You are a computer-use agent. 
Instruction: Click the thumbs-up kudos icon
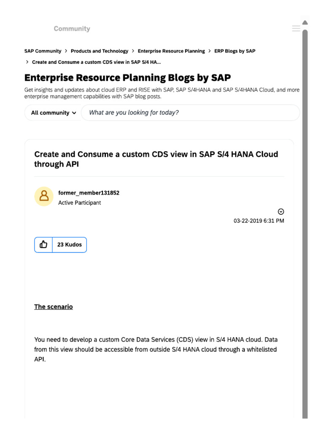point(43,245)
